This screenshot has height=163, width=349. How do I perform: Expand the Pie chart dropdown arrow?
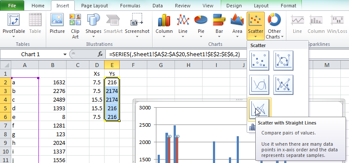(201, 36)
